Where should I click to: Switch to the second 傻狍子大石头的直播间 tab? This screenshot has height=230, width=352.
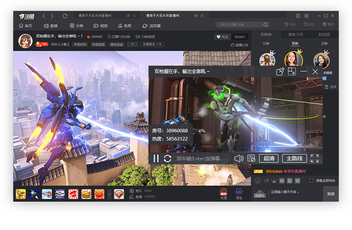[163, 16]
